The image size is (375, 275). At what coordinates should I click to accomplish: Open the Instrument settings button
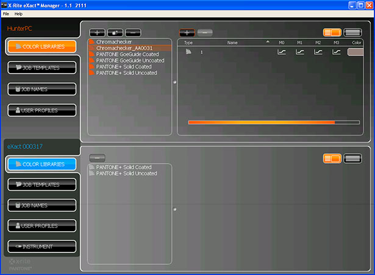coord(42,246)
